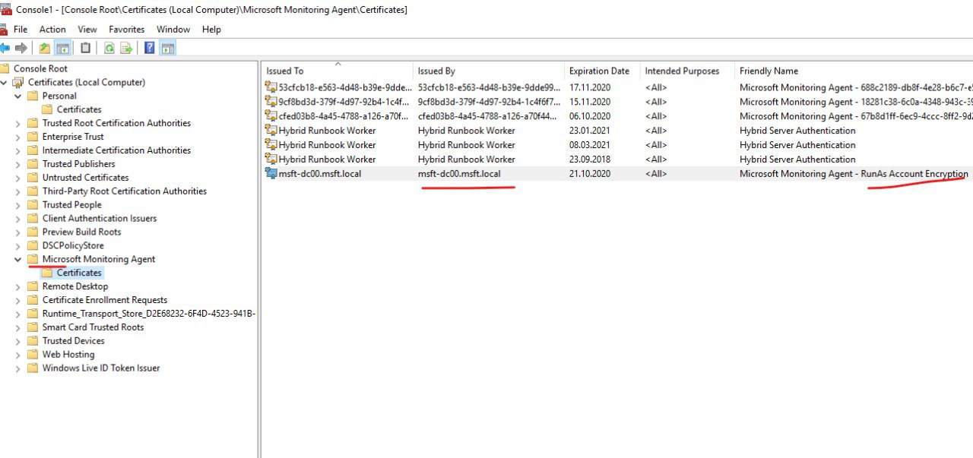Select Third-Party Root Certification Authorities tree item
The width and height of the screenshot is (973, 458).
click(x=125, y=191)
